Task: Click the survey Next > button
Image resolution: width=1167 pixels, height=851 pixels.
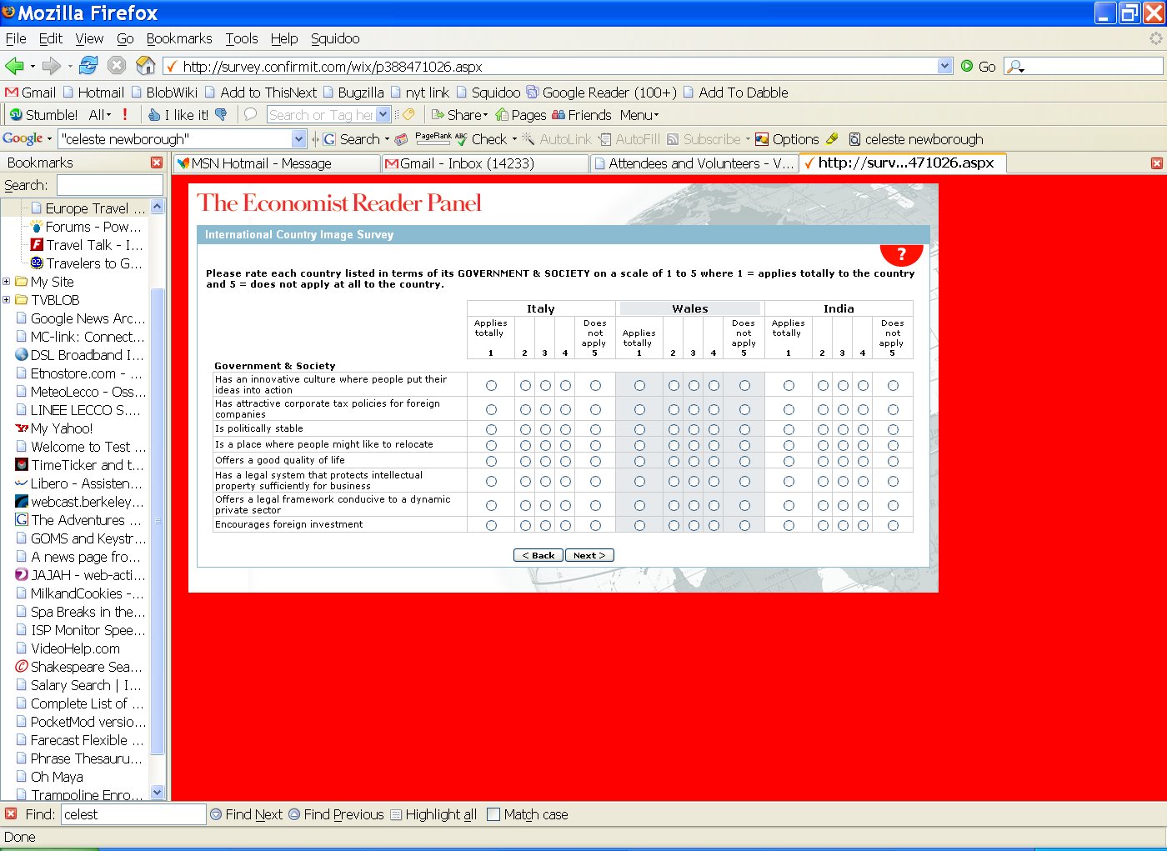Action: [x=589, y=555]
